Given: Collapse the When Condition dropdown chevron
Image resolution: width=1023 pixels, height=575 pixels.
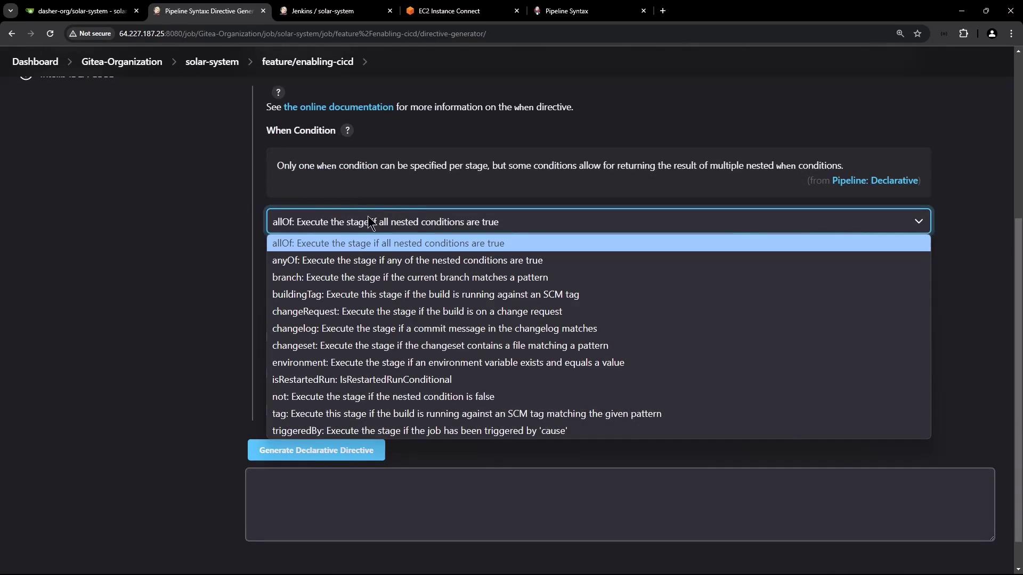Looking at the screenshot, I should click(x=919, y=221).
